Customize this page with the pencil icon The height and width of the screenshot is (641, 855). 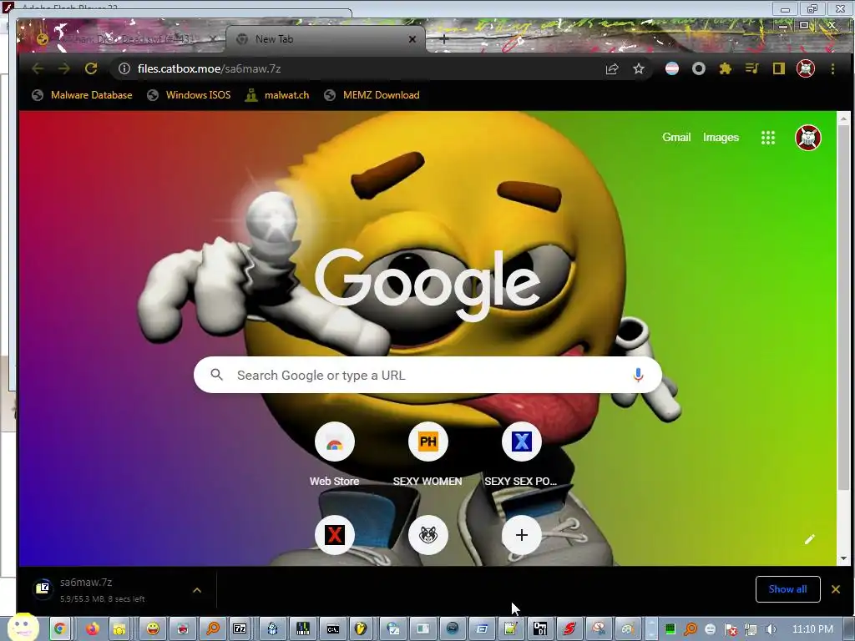pyautogui.click(x=809, y=539)
